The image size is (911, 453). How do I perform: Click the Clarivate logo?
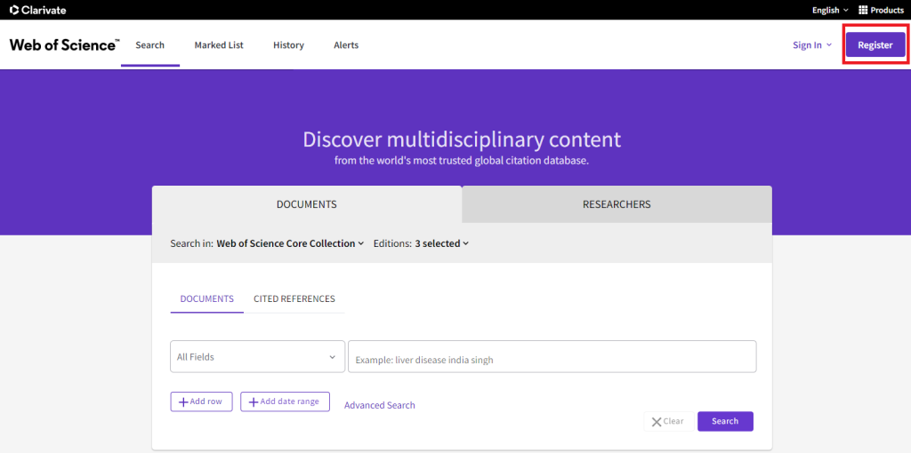click(x=37, y=10)
